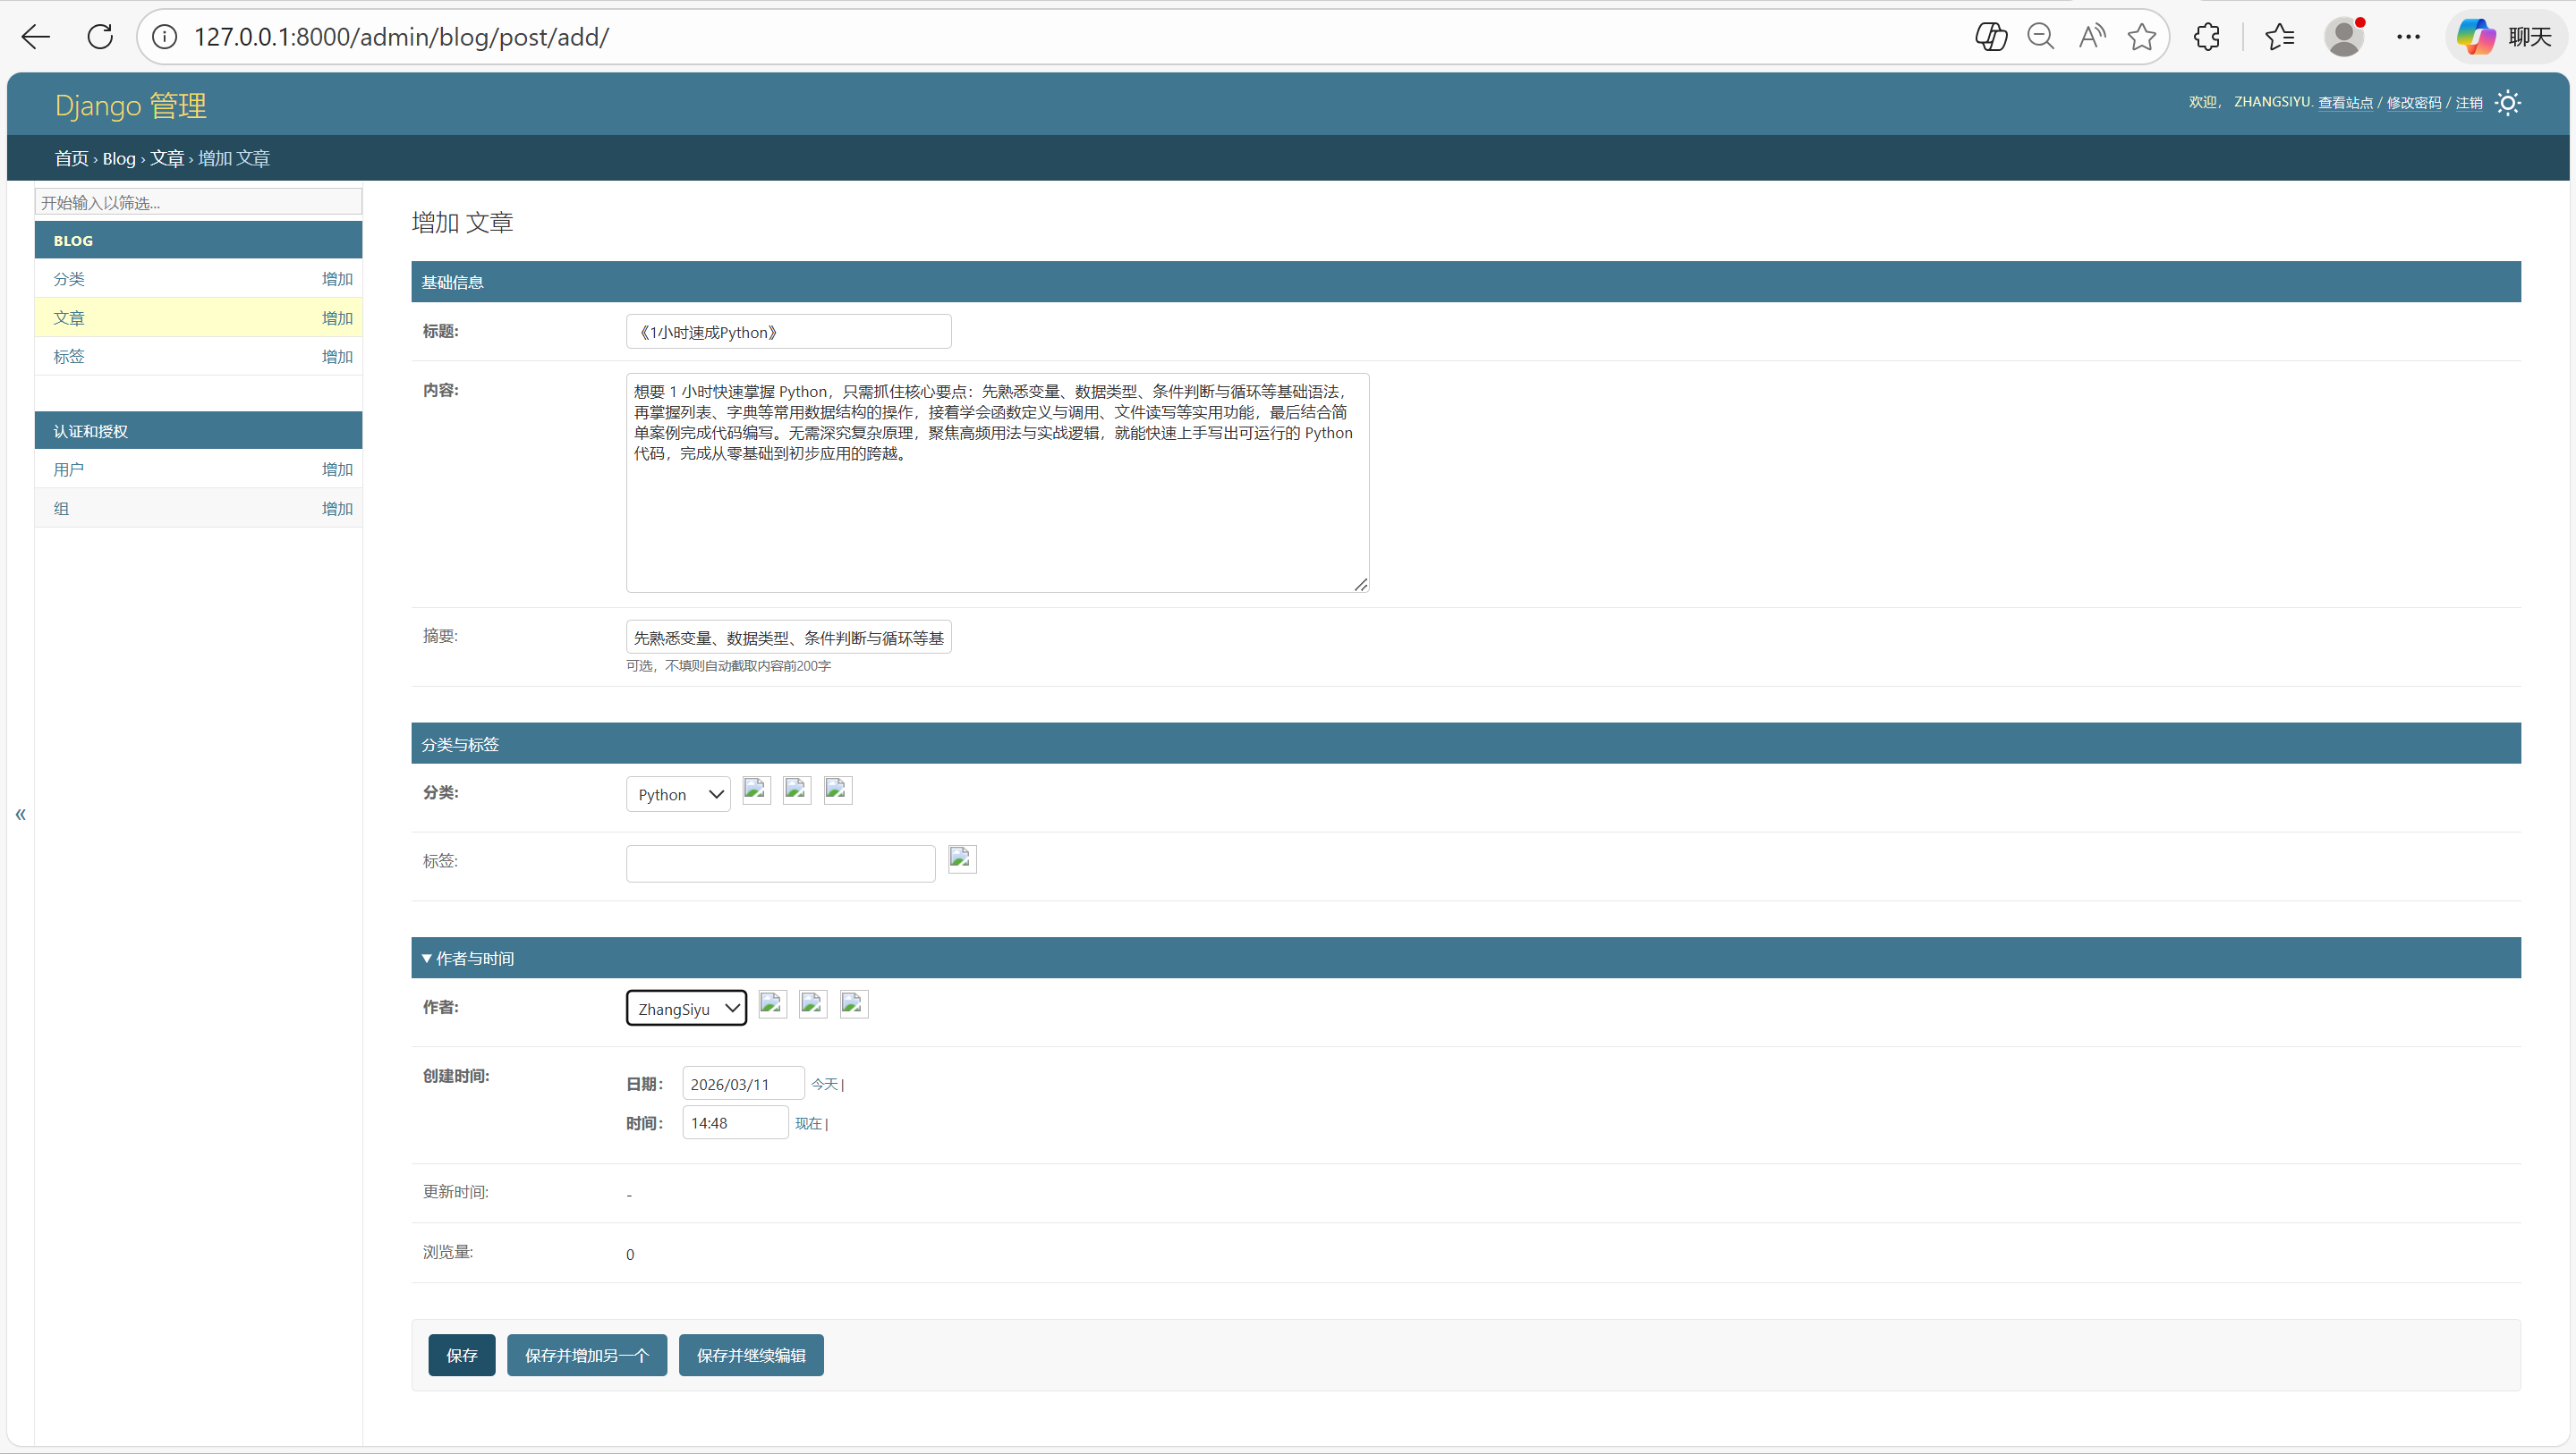Collapse the 作者与时间 section

[468, 959]
